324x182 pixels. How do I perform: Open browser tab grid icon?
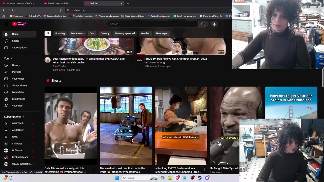(x=3, y=16)
